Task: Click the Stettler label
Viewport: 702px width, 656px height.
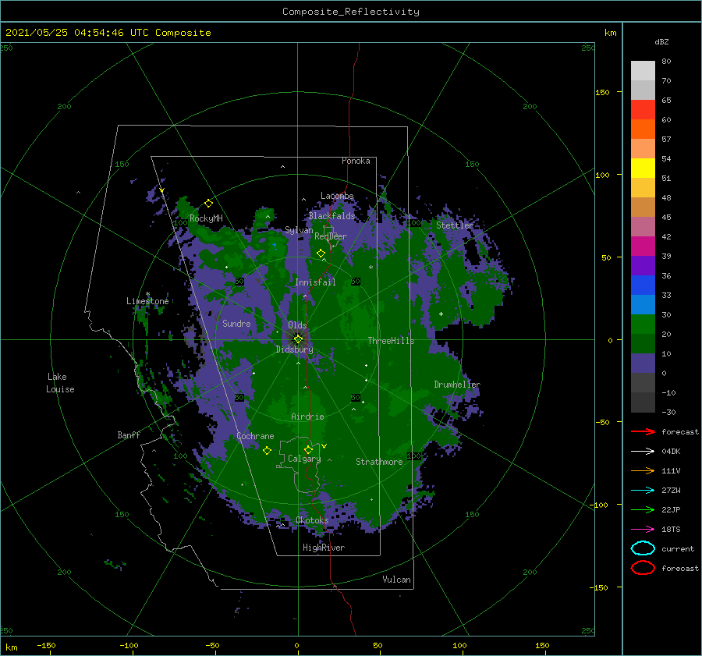Action: pos(455,225)
